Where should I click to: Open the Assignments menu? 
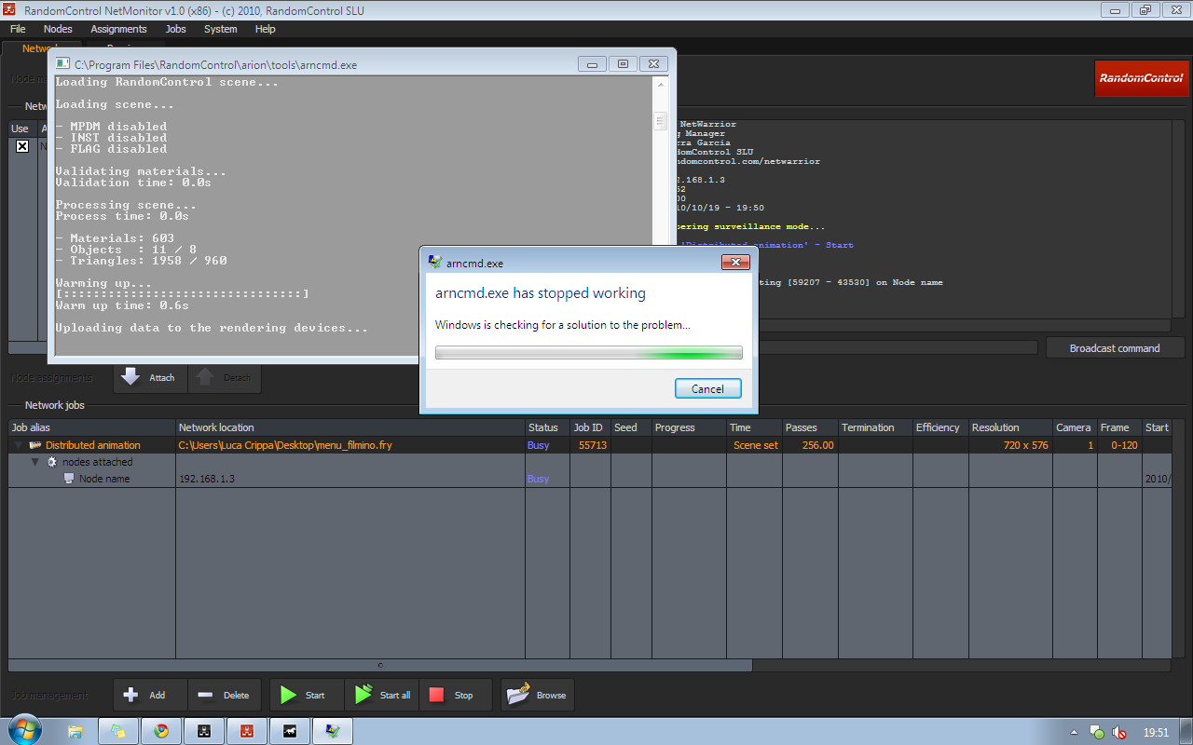tap(119, 29)
